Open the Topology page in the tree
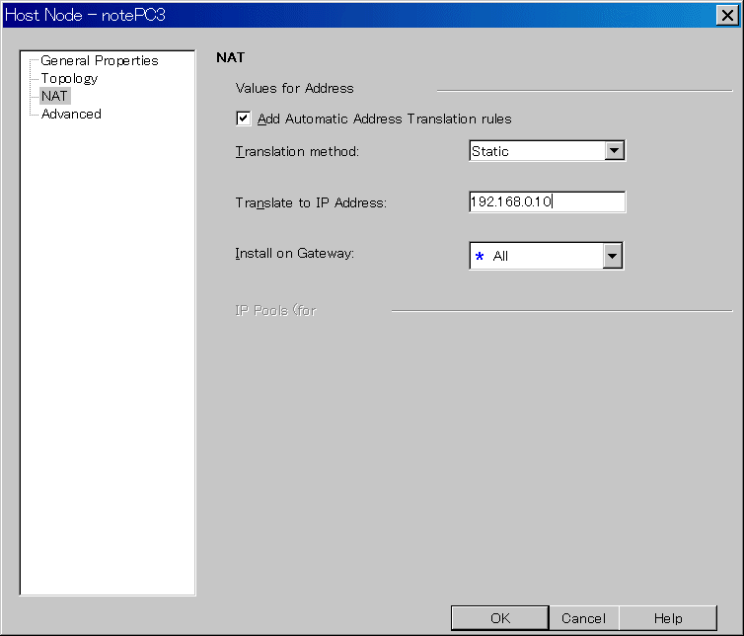The image size is (744, 636). point(69,78)
